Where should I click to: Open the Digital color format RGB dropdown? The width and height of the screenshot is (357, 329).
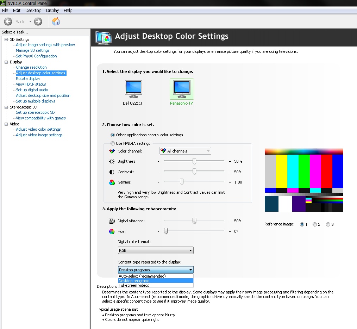(x=156, y=250)
